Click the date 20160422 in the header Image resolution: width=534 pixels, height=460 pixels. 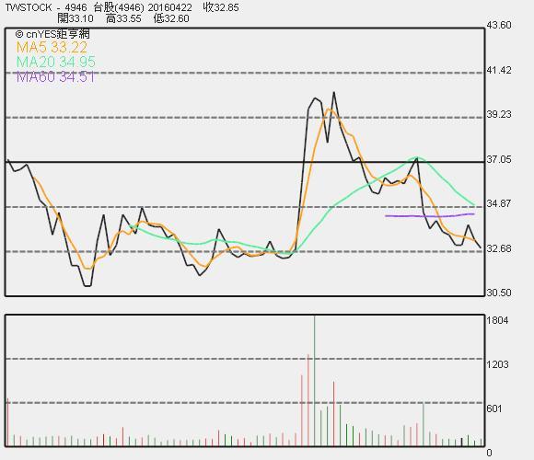coord(169,7)
